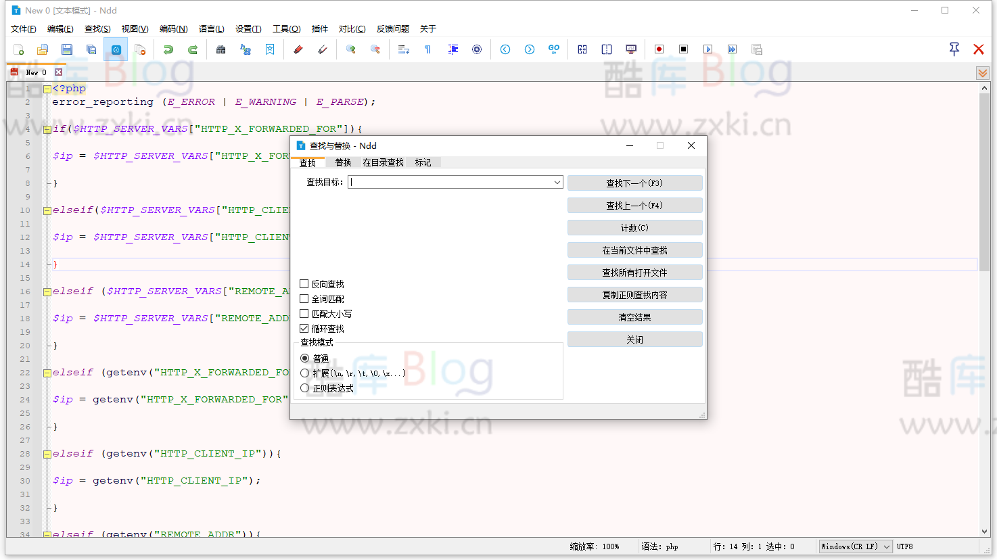Undo the last edit with the toolbar icon
This screenshot has width=997, height=560.
[x=168, y=49]
